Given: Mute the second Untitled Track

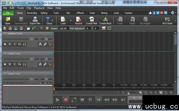Looking at the screenshot, I should [10, 64].
